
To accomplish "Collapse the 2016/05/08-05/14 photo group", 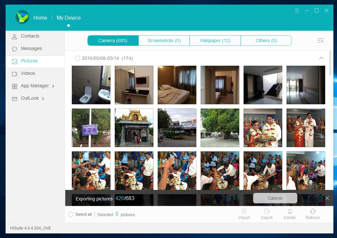I will 321,58.
